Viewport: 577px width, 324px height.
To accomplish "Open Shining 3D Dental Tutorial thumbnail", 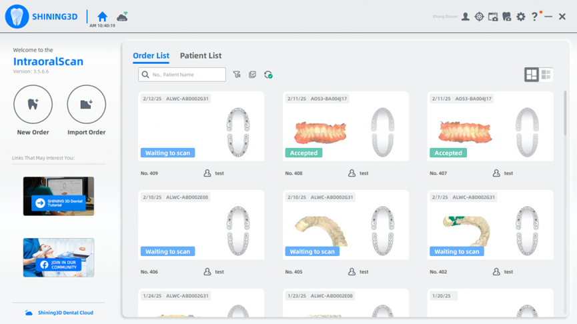I will [59, 196].
